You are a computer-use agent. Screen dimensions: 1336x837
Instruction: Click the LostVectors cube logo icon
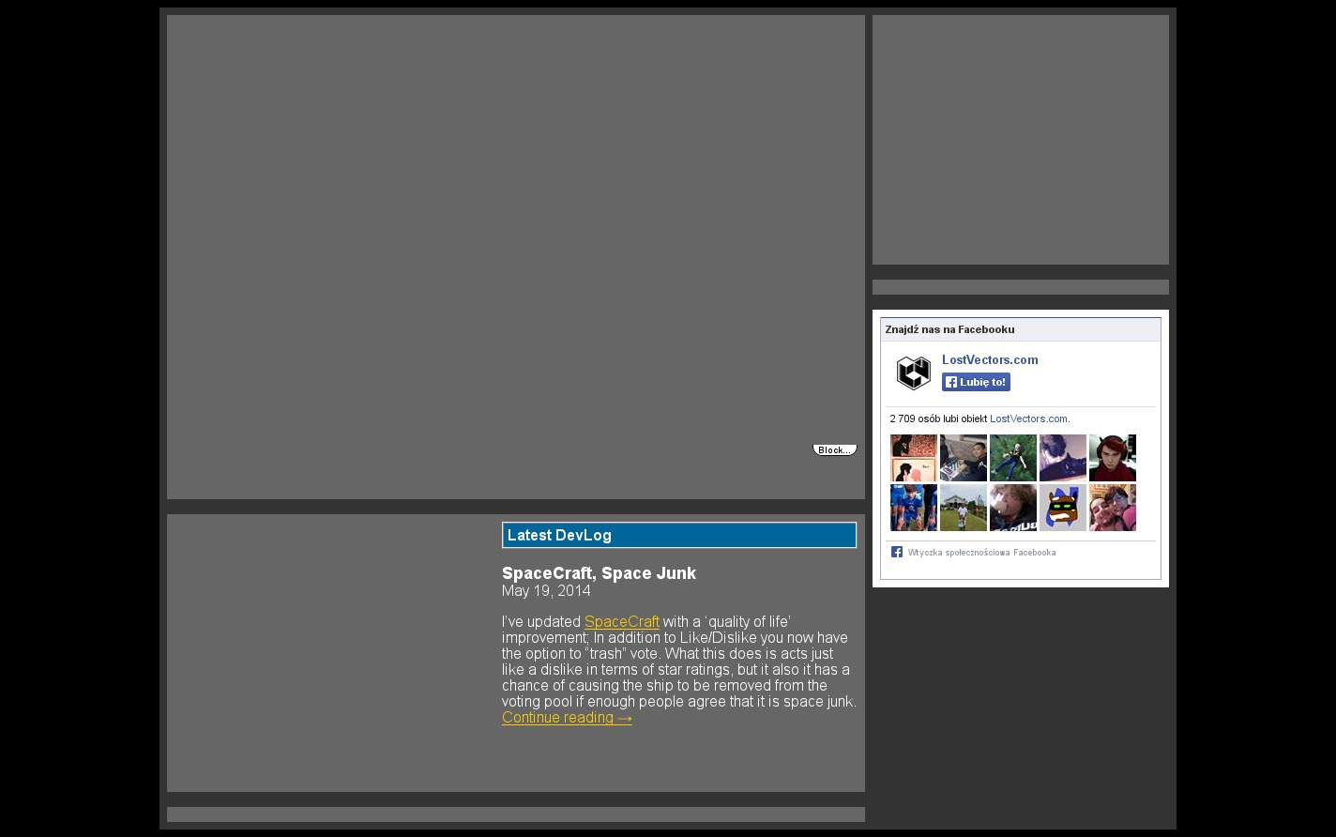[913, 373]
